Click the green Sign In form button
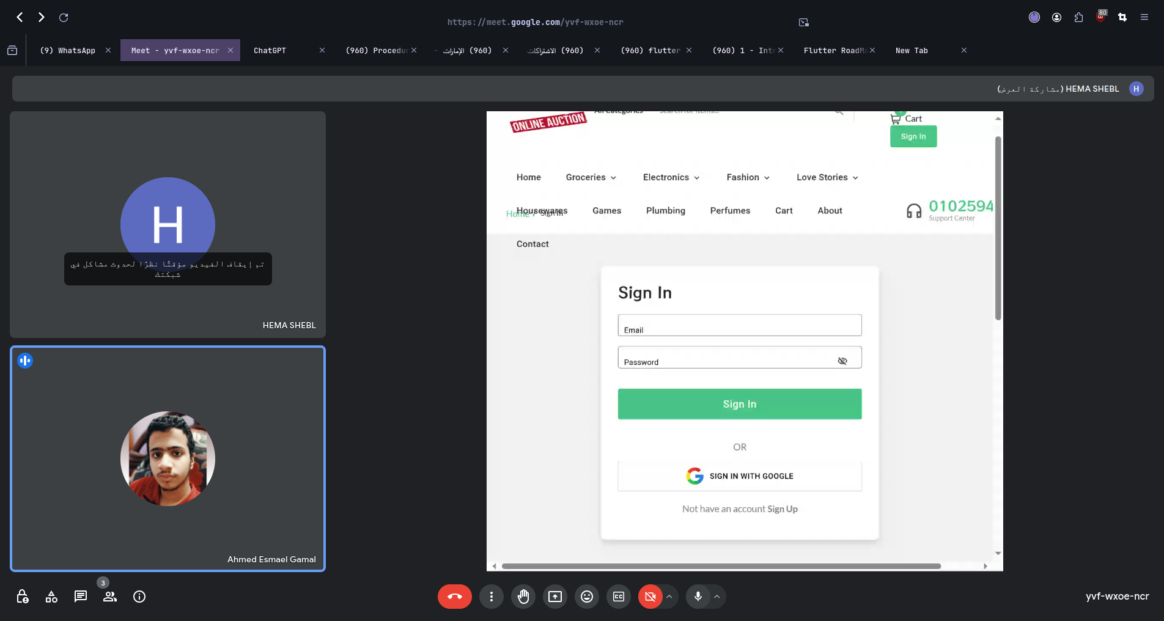The image size is (1164, 621). (x=740, y=404)
